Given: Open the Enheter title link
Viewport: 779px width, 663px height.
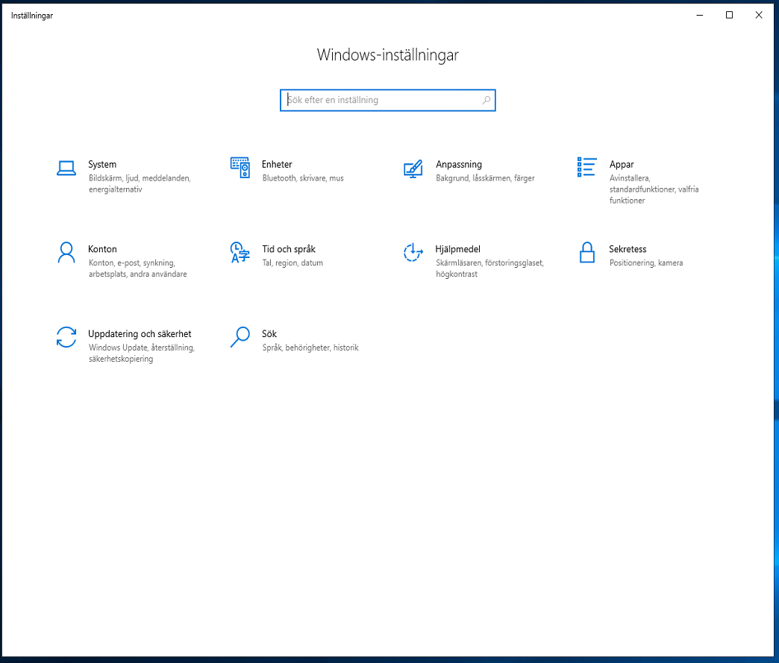Looking at the screenshot, I should tap(277, 165).
